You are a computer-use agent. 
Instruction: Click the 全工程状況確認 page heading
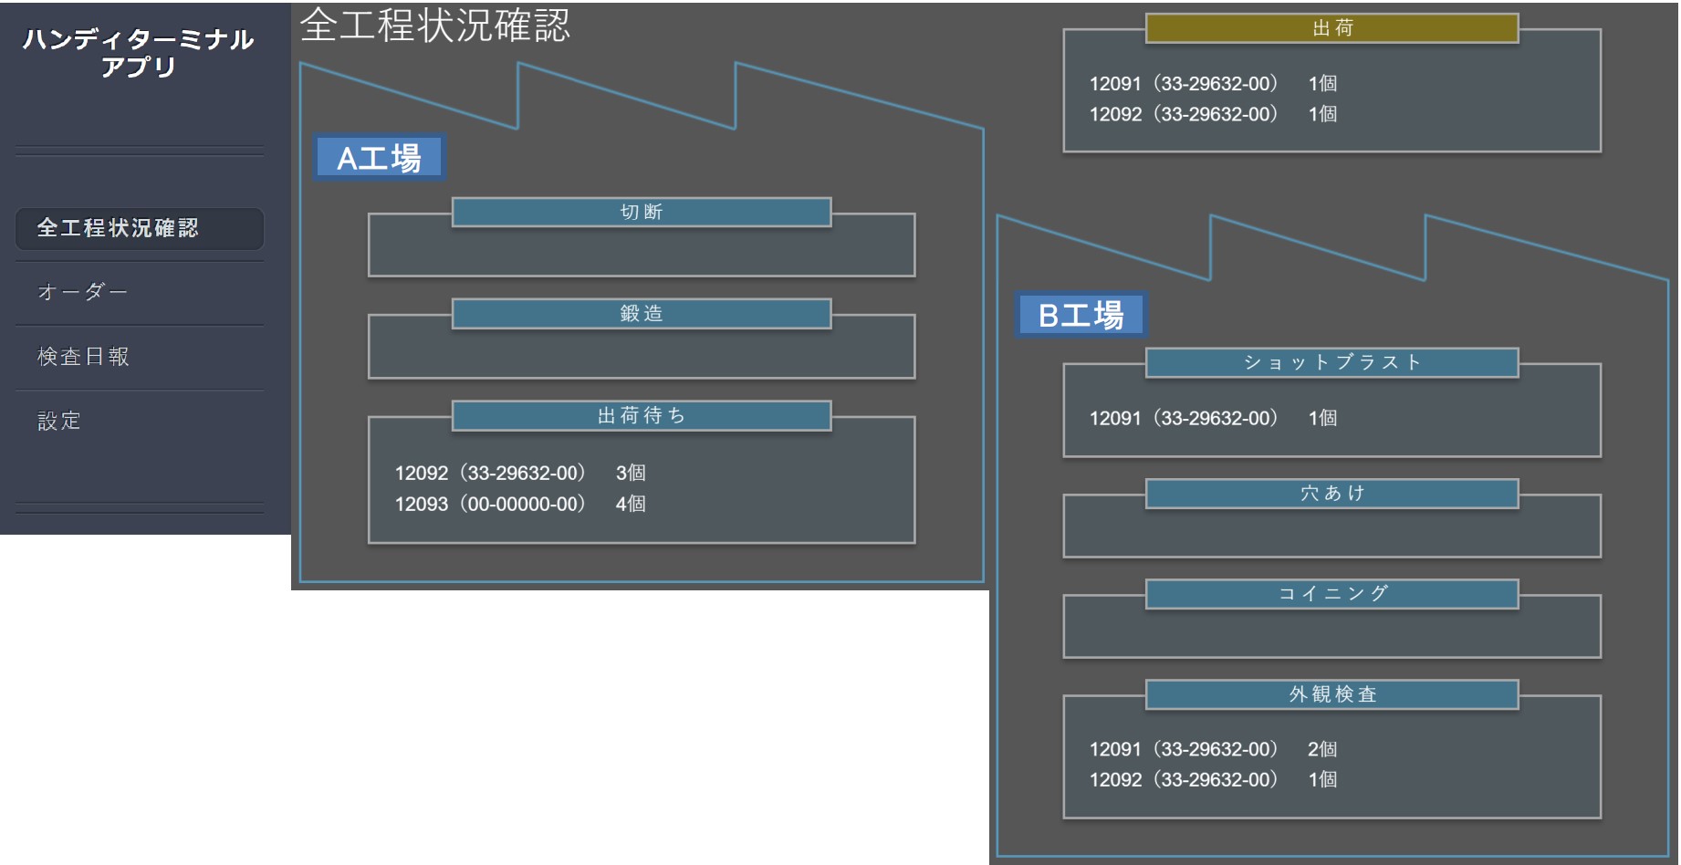435,26
